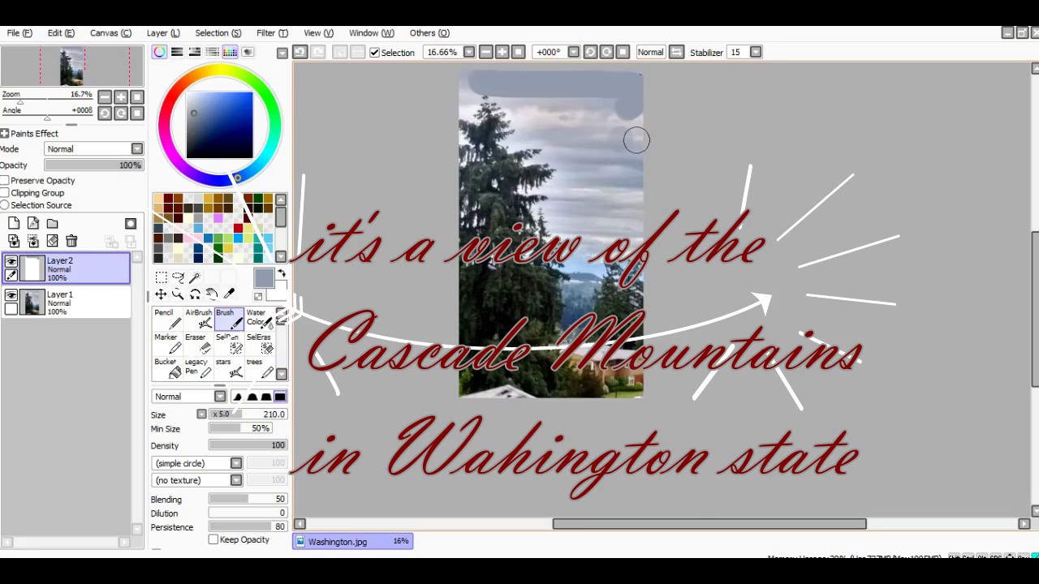Open the Canvas menu
This screenshot has height=584, width=1039.
(x=110, y=33)
